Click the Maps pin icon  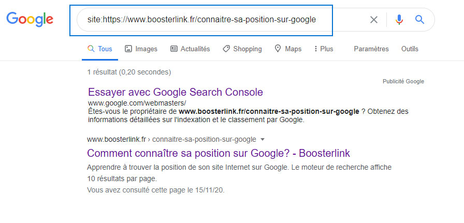[278, 49]
